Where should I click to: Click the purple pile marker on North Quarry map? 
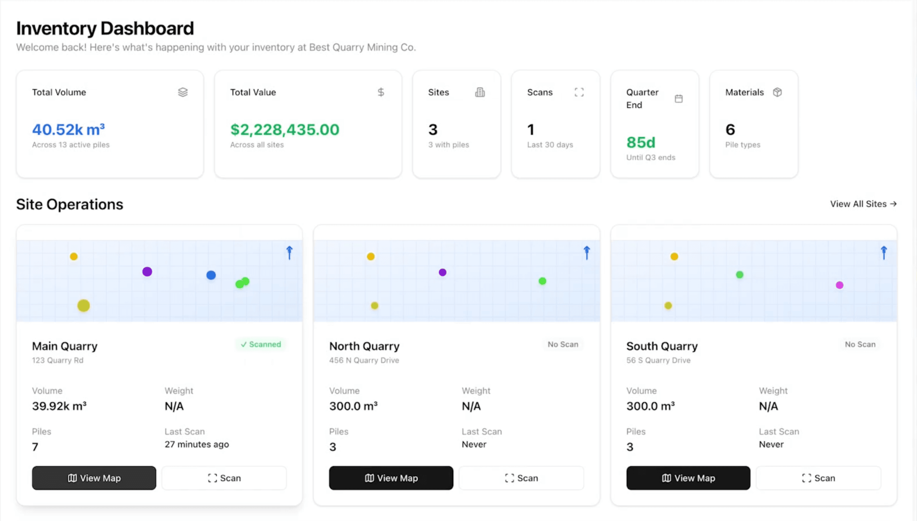click(442, 272)
